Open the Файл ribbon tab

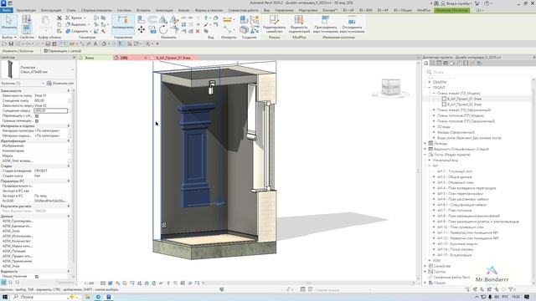[6, 10]
